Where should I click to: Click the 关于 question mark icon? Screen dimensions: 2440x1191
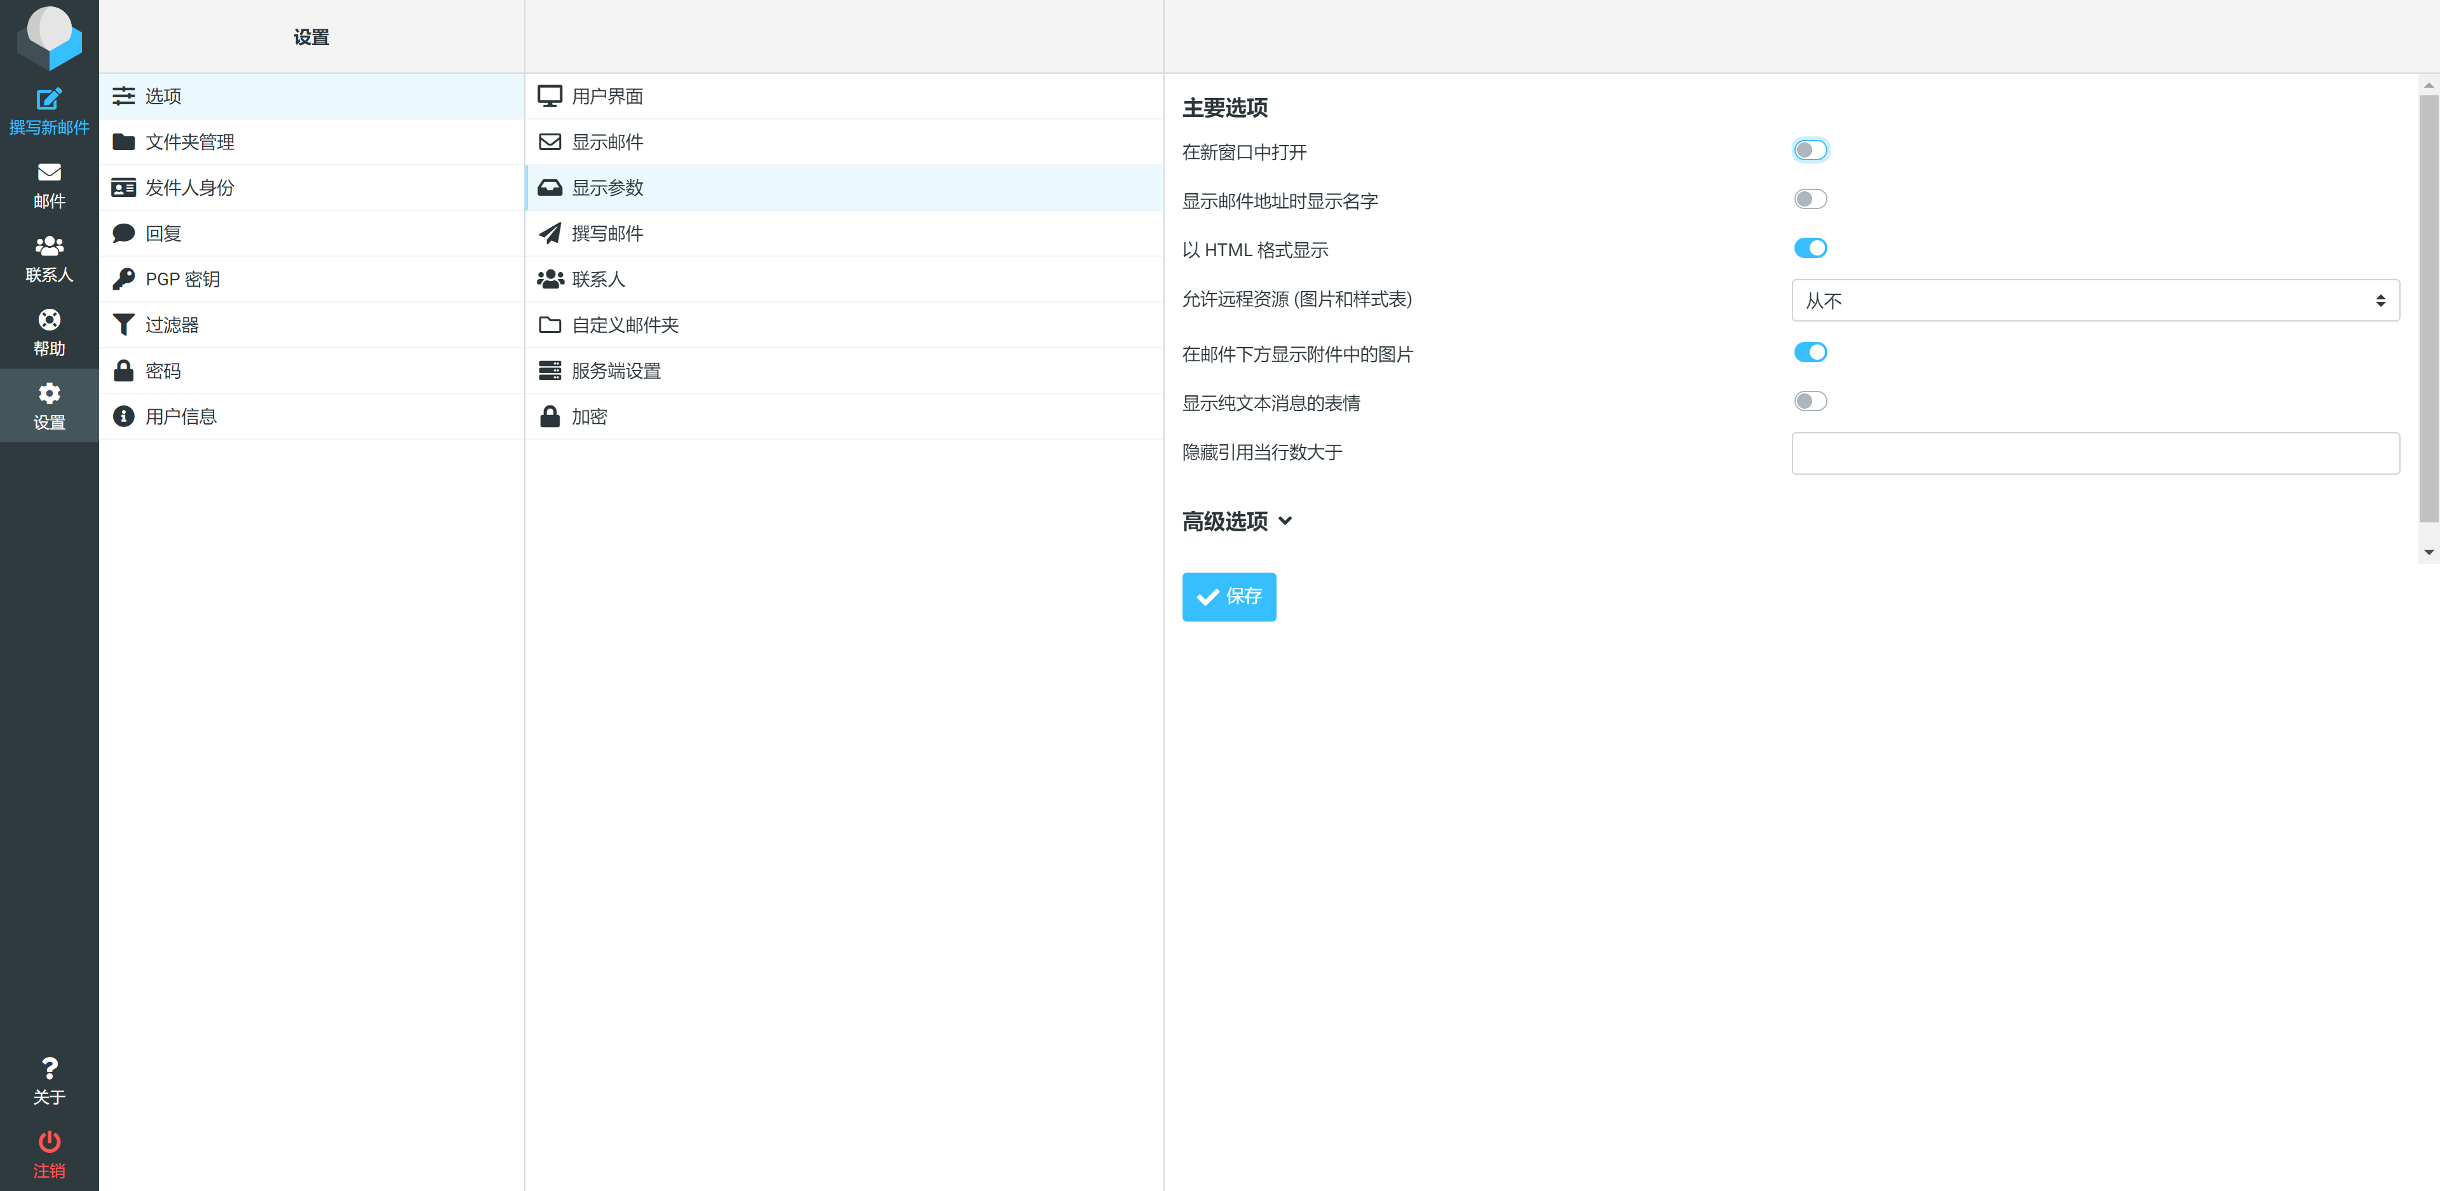tap(50, 1069)
